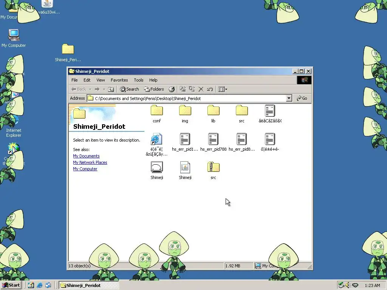387x290 pixels.
Task: Open the Favorites menu
Action: coord(119,80)
